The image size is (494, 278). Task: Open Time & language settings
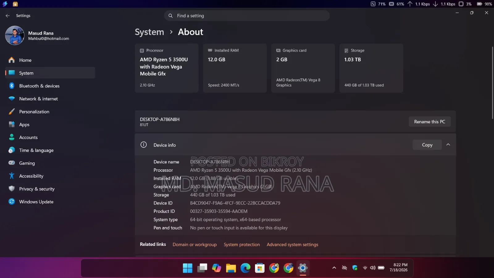point(50,150)
